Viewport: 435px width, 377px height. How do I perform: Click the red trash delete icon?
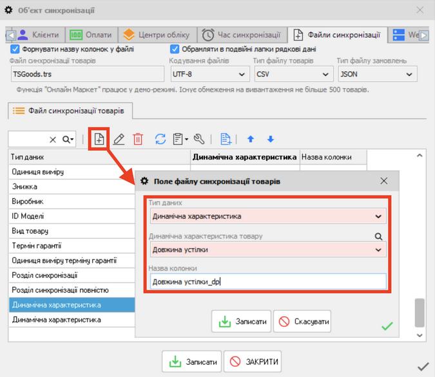138,139
